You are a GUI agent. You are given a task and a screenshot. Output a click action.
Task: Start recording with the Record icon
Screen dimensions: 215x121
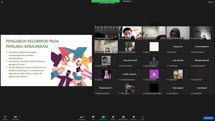113,117
